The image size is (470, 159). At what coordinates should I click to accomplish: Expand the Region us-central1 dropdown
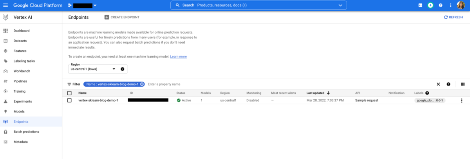pyautogui.click(x=114, y=69)
